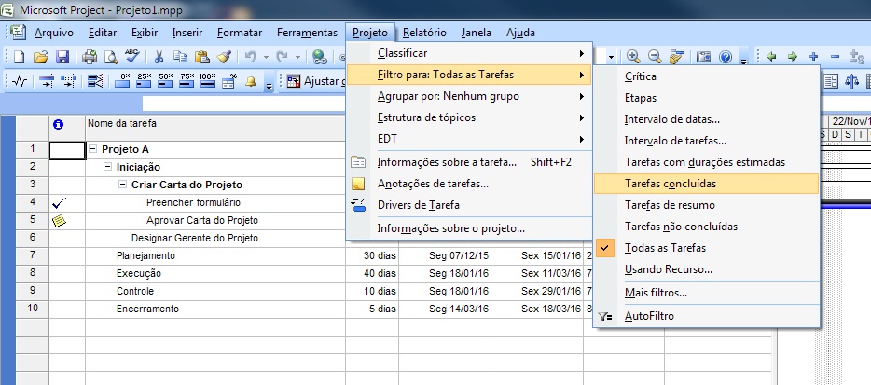Mark task 100% complete
871x385 pixels.
click(x=208, y=81)
